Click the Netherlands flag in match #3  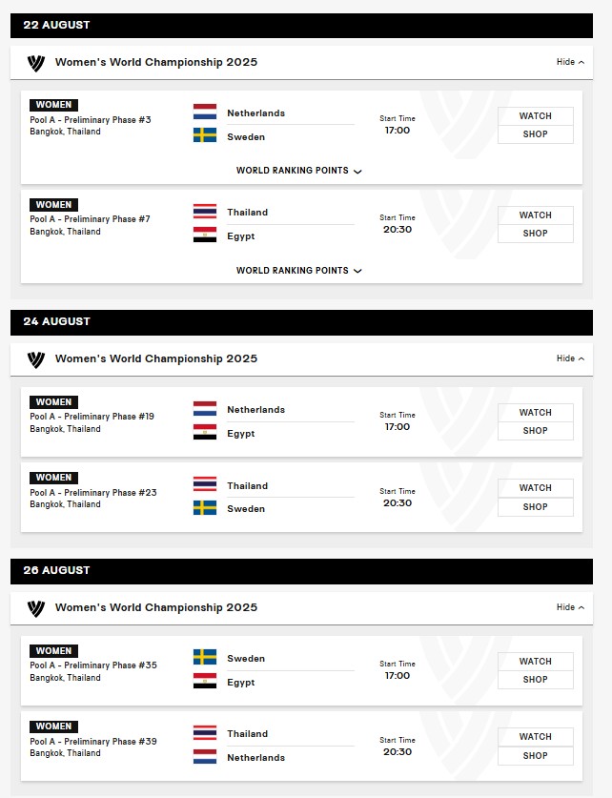(205, 112)
